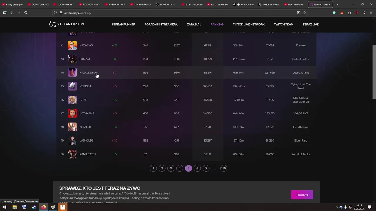The width and height of the screenshot is (376, 211).
Task: Open the Windows notification center icon
Action: click(370, 207)
